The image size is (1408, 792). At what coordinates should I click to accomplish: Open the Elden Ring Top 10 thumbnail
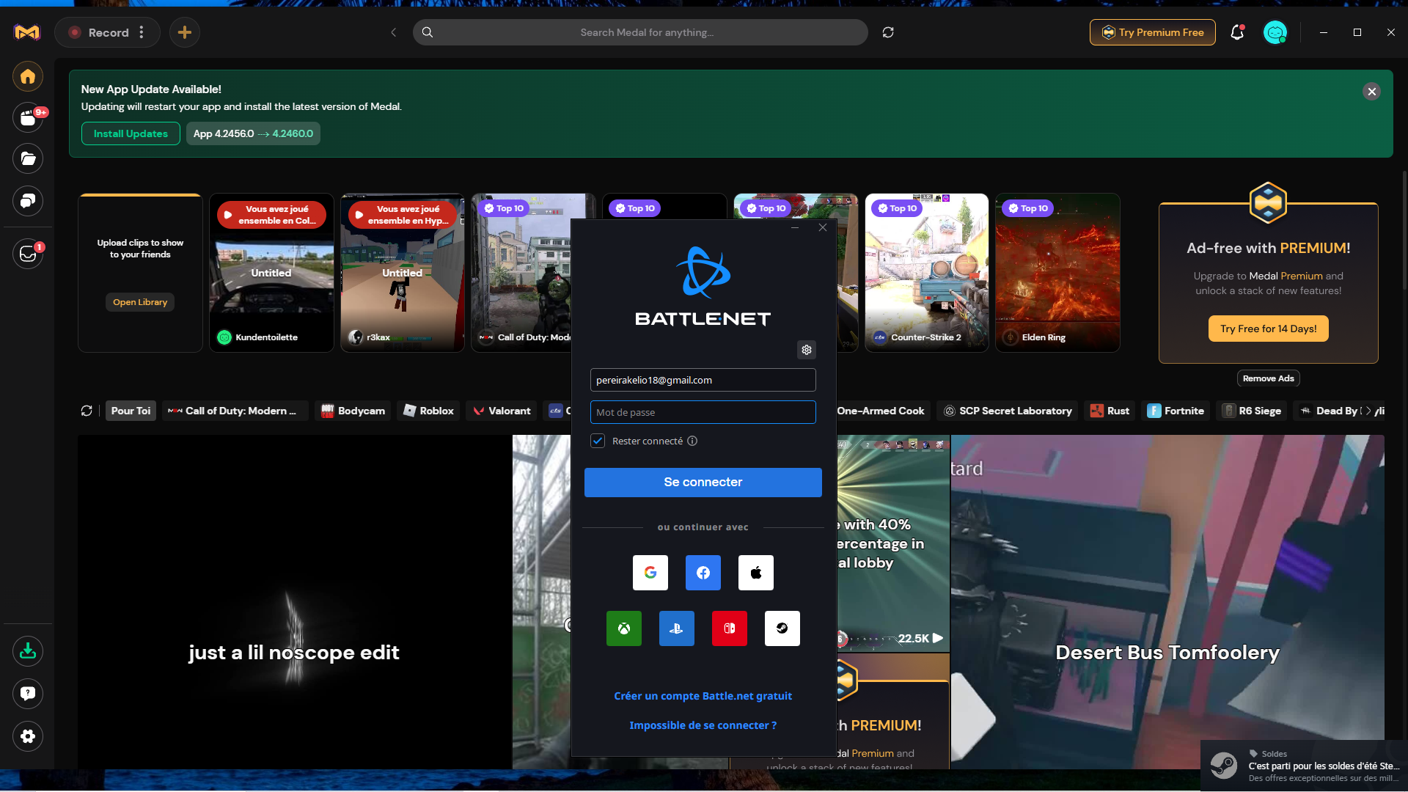[x=1057, y=273]
